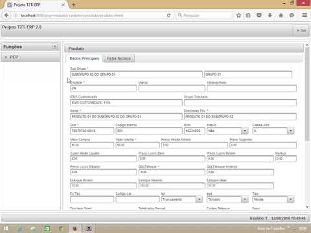Click the Valor Compra field
The image size is (311, 233).
pyautogui.click(x=92, y=145)
